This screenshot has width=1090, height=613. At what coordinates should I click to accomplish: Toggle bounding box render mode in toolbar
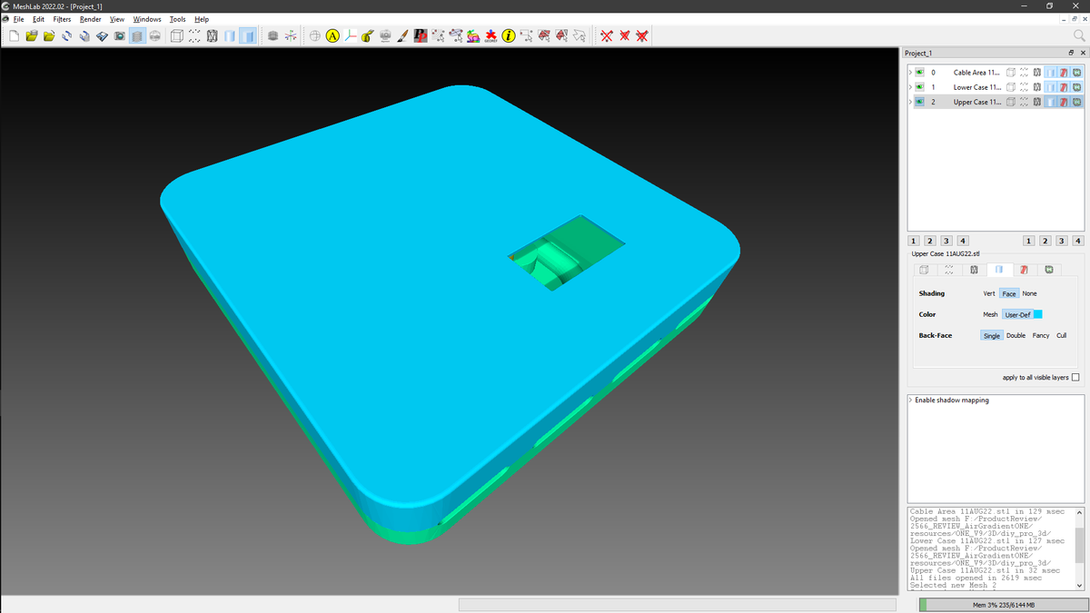coord(177,36)
